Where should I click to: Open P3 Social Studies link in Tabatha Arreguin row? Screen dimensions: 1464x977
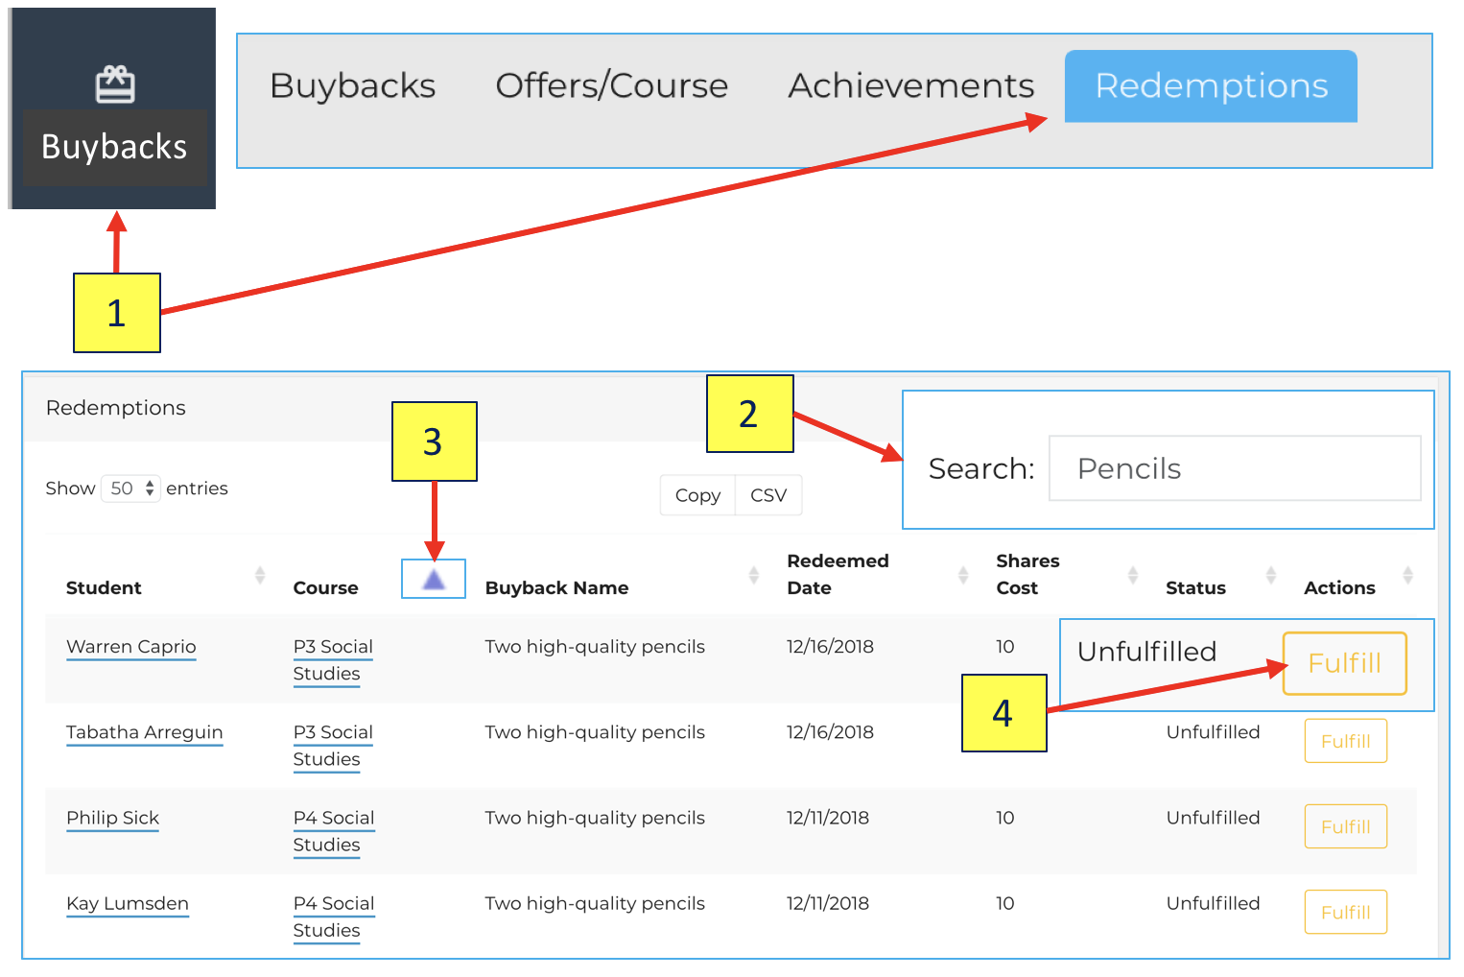333,746
